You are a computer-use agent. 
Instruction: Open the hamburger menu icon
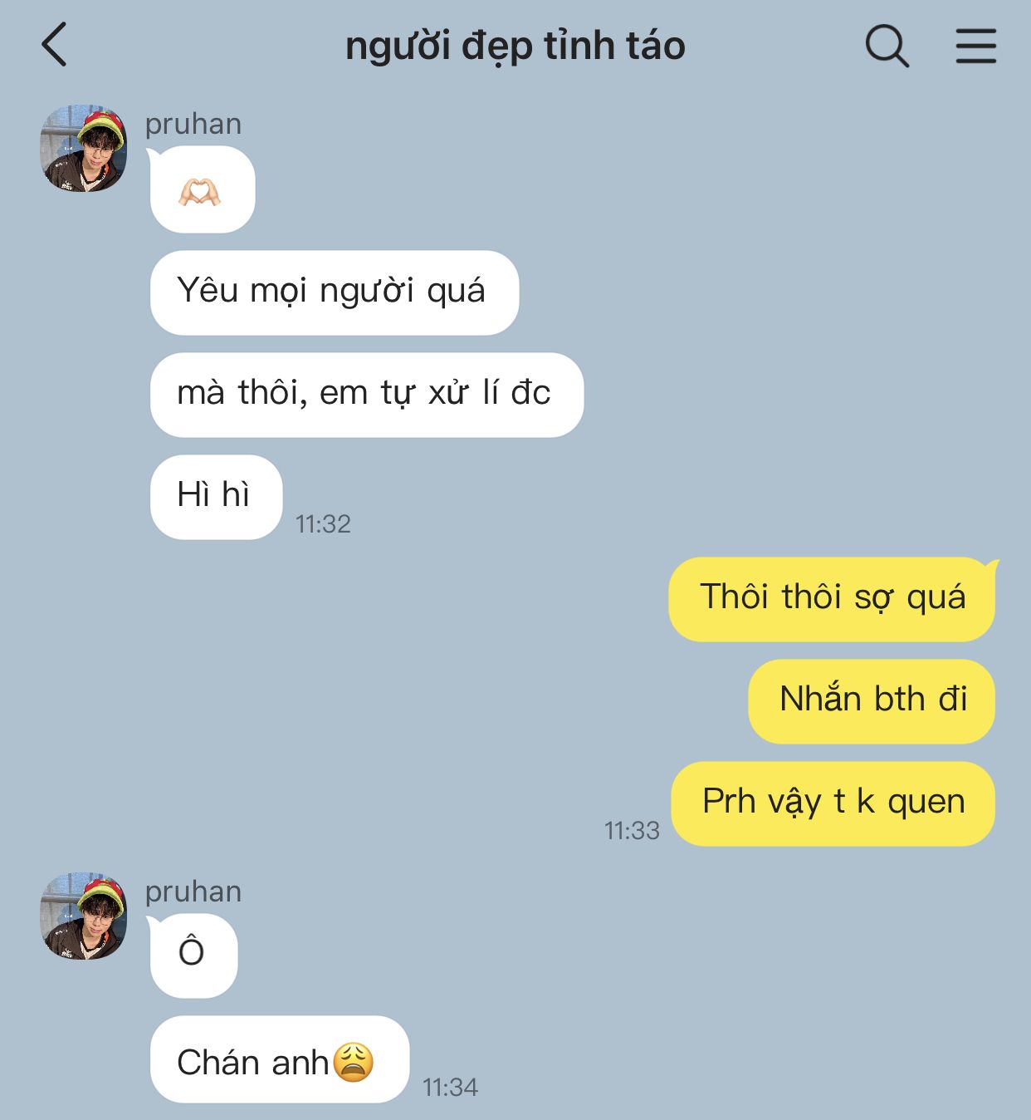click(x=975, y=46)
